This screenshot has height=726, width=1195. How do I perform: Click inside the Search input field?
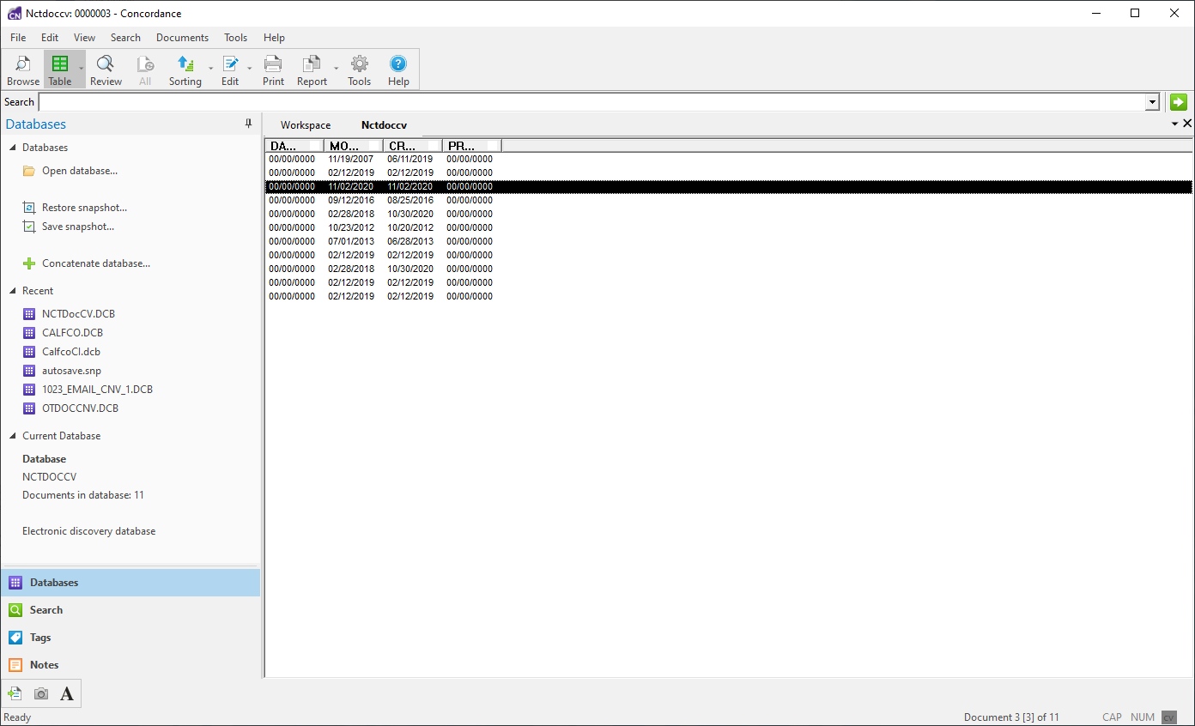[592, 102]
